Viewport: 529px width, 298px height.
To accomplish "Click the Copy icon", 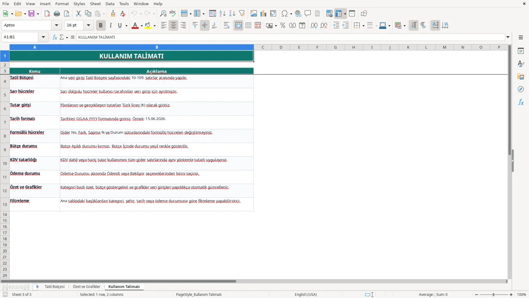I will pyautogui.click(x=88, y=14).
